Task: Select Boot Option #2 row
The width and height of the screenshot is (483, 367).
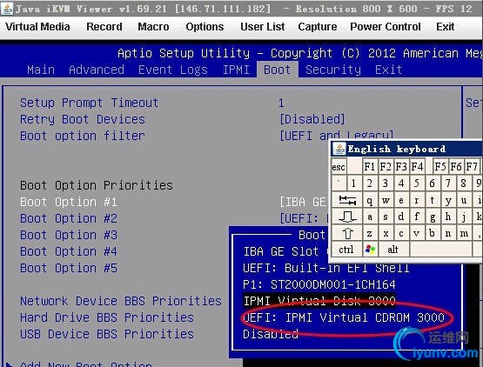Action: [69, 218]
